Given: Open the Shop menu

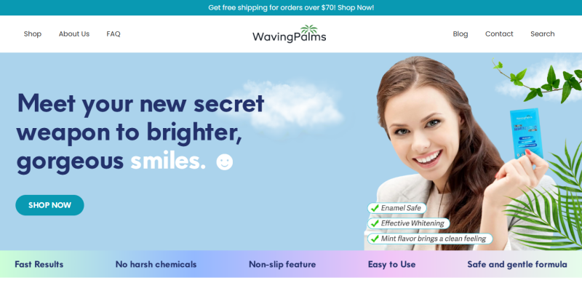Looking at the screenshot, I should (x=33, y=33).
